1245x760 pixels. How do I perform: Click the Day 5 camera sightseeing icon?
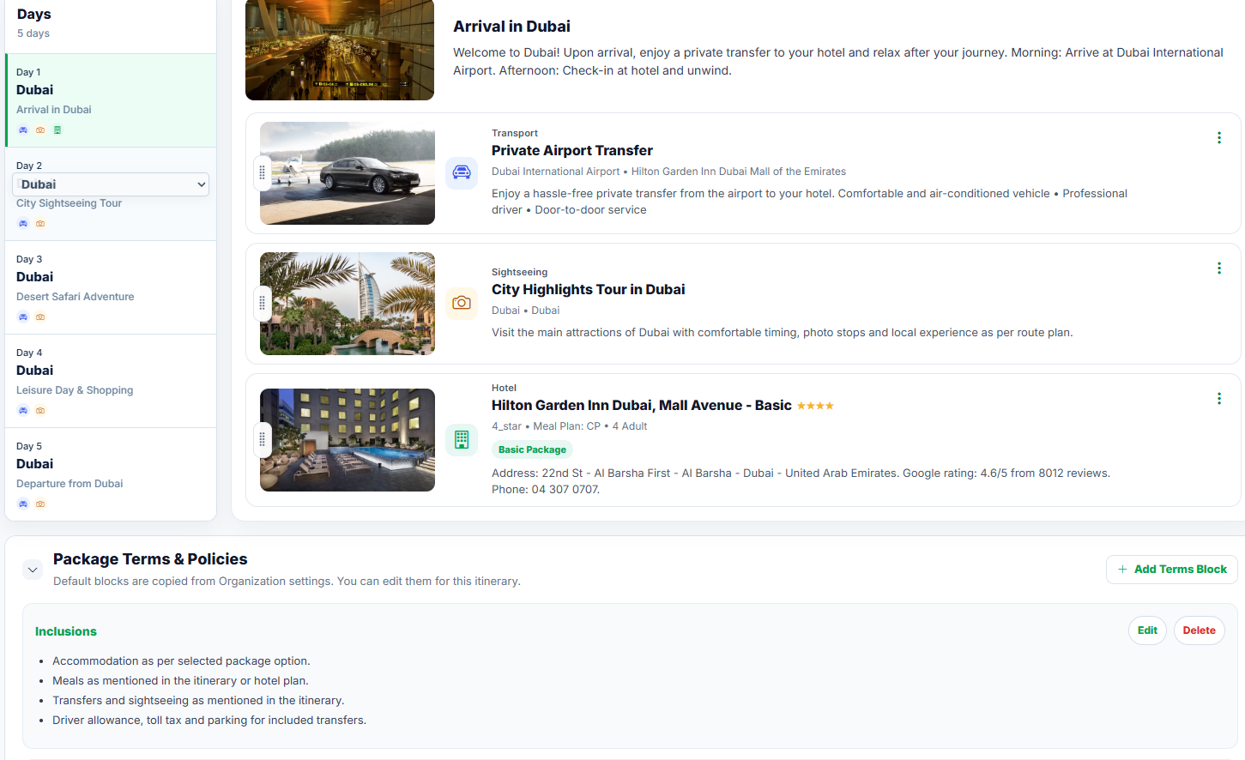click(40, 504)
